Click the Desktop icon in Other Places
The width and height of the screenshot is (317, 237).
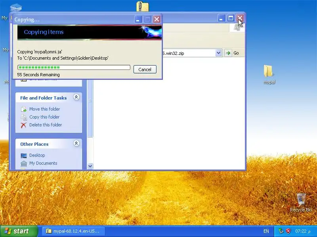coord(24,155)
